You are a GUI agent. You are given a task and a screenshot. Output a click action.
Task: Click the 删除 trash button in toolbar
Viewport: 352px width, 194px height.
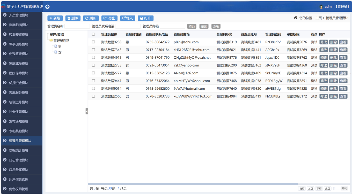[73, 18]
